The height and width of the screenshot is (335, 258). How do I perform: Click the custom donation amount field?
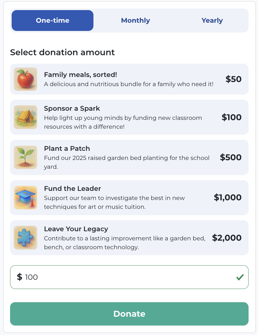coord(126,277)
